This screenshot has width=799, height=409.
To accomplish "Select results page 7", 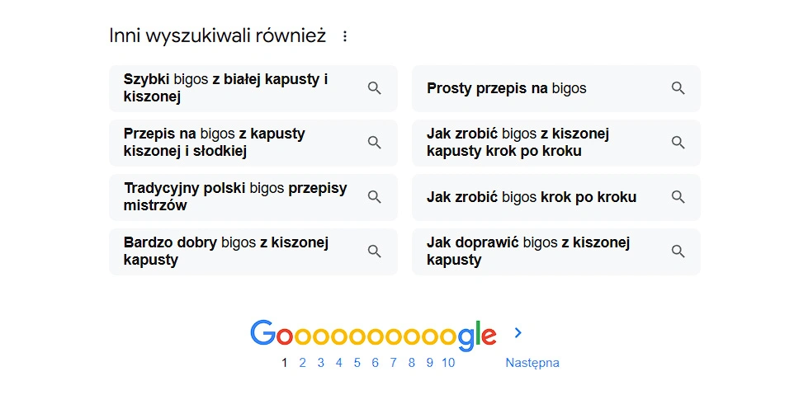I will (x=393, y=363).
